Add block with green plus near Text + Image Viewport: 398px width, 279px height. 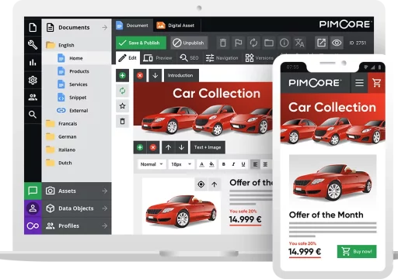click(x=140, y=147)
